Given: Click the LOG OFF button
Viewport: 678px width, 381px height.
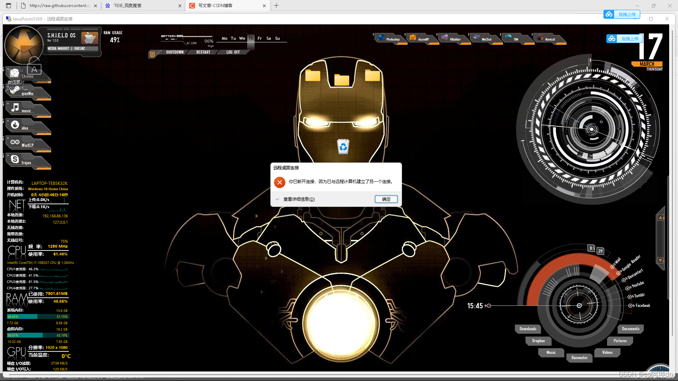Looking at the screenshot, I should [x=233, y=52].
